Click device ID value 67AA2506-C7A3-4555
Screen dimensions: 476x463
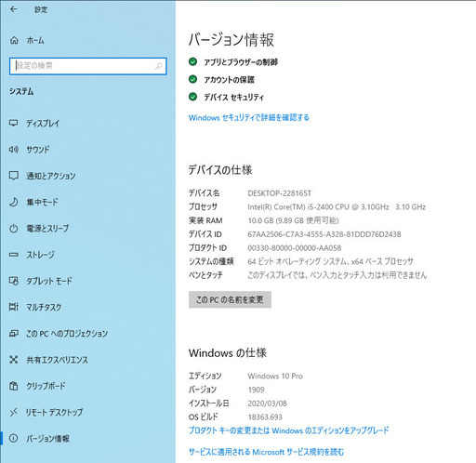pyautogui.click(x=324, y=234)
